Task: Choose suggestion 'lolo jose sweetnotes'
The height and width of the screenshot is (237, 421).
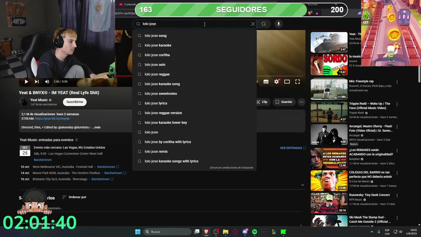Action: [x=194, y=93]
